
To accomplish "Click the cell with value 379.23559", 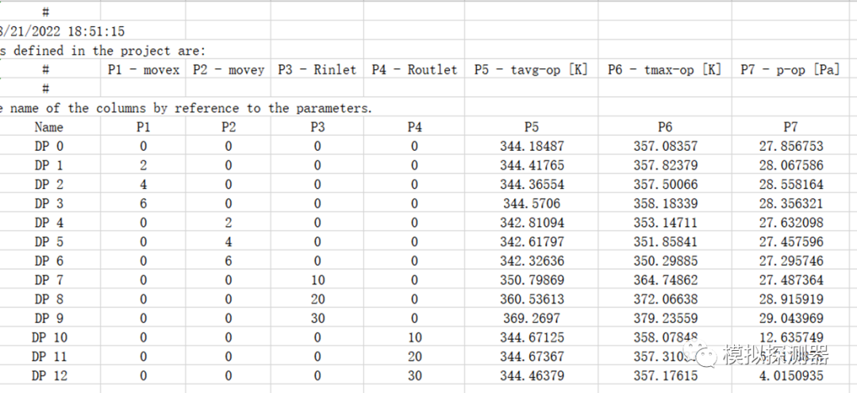I will pos(665,318).
